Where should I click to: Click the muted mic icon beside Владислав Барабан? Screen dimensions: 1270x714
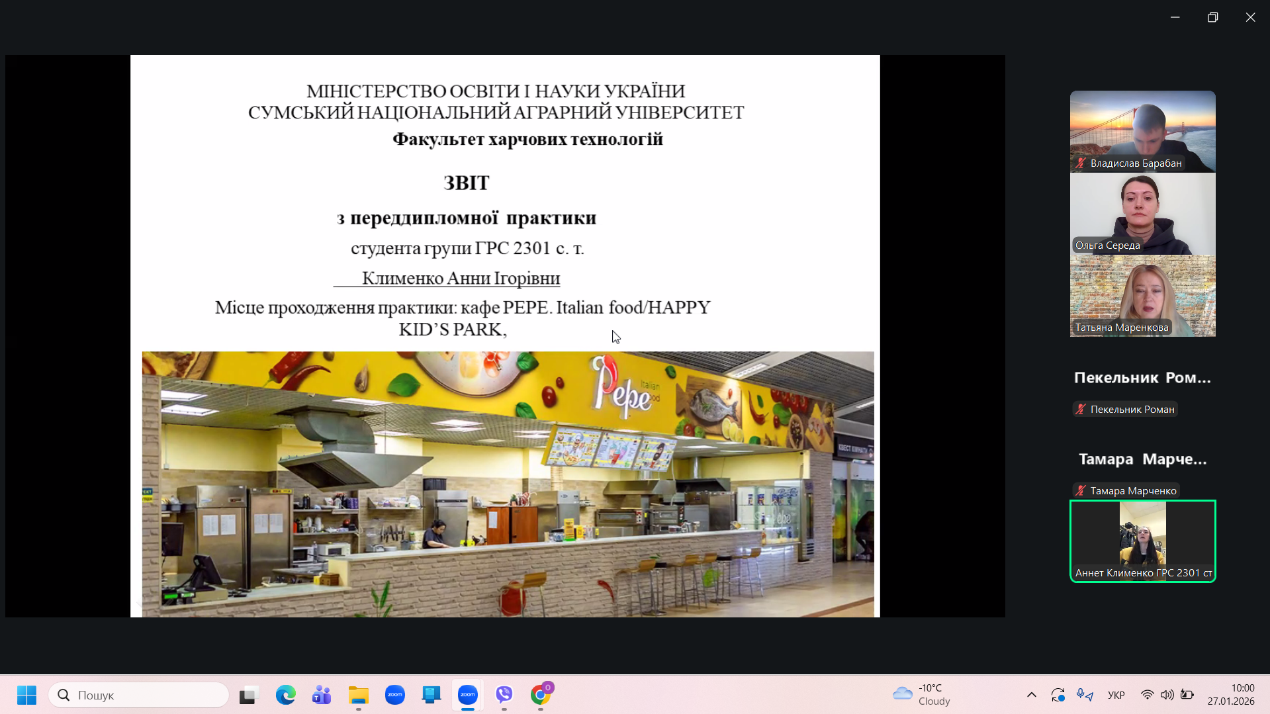(1081, 163)
